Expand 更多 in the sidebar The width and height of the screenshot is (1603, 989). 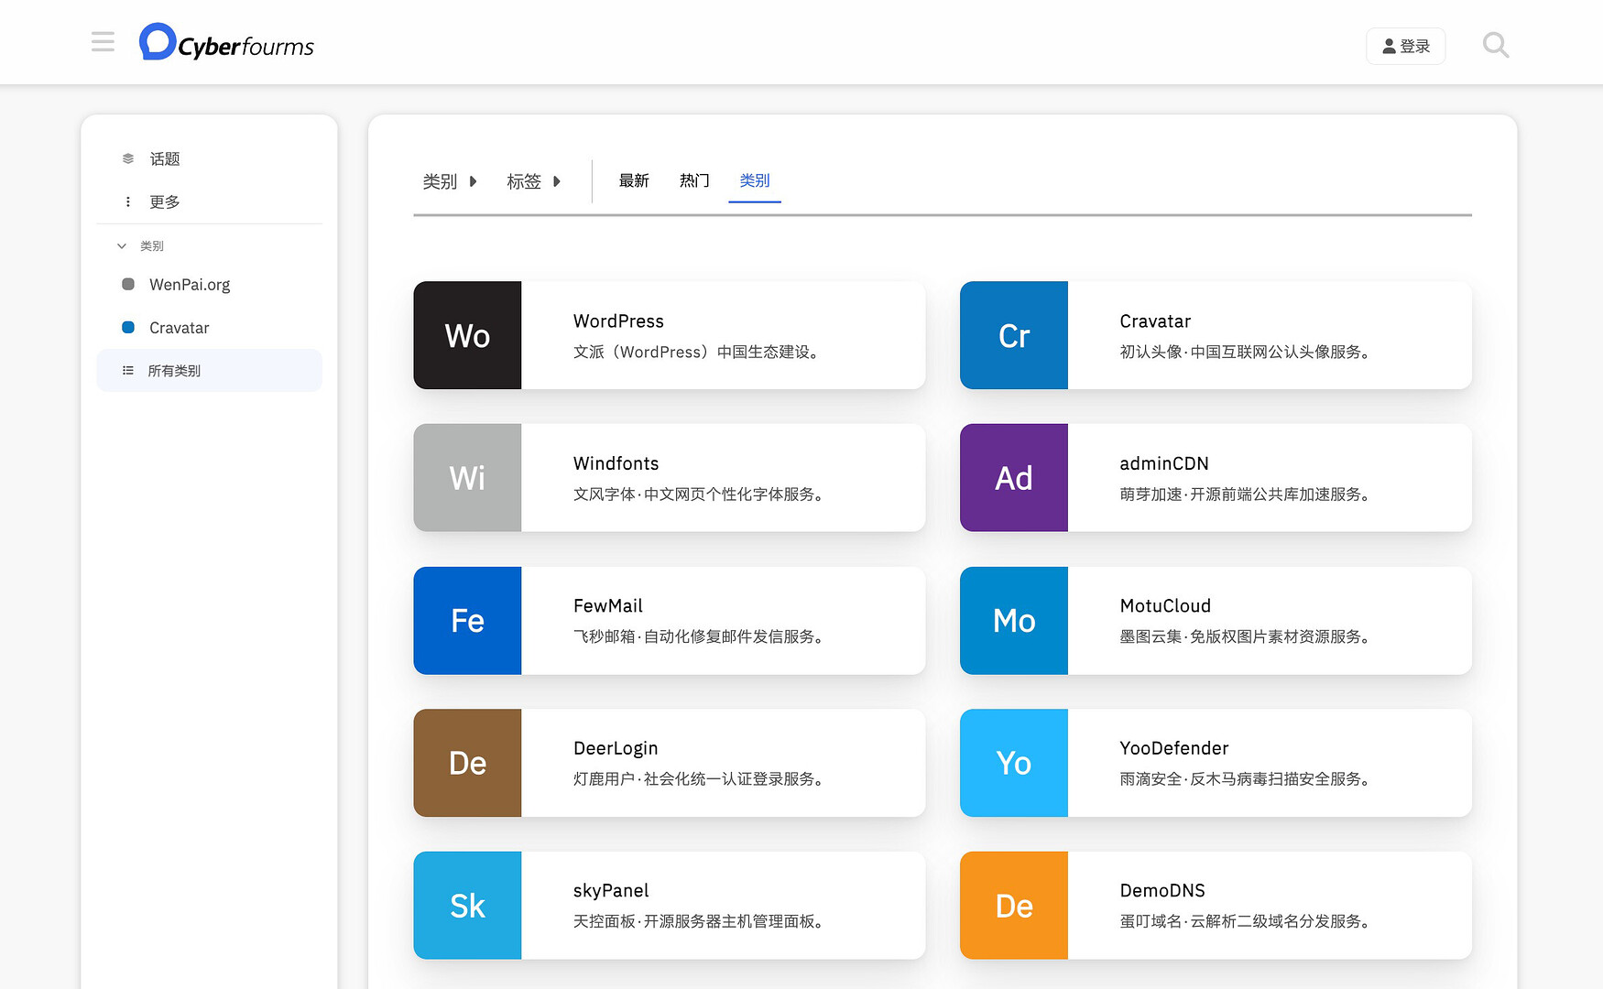(165, 202)
